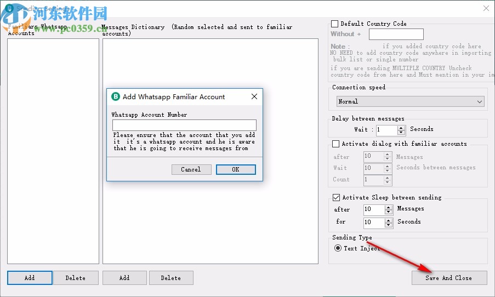
Task: Click the green B icon in dialog title
Action: 116,97
